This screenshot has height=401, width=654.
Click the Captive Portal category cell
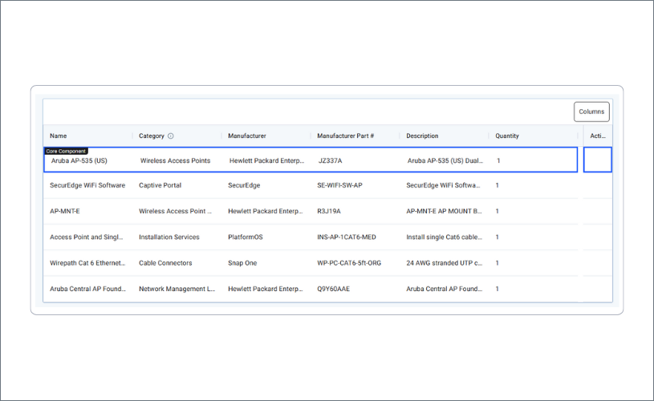(x=160, y=185)
